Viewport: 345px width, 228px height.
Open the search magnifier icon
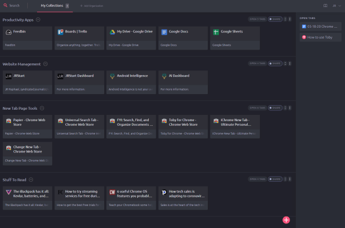click(5, 5)
